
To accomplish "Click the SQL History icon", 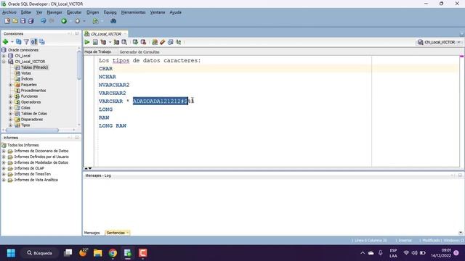I will coord(170,42).
